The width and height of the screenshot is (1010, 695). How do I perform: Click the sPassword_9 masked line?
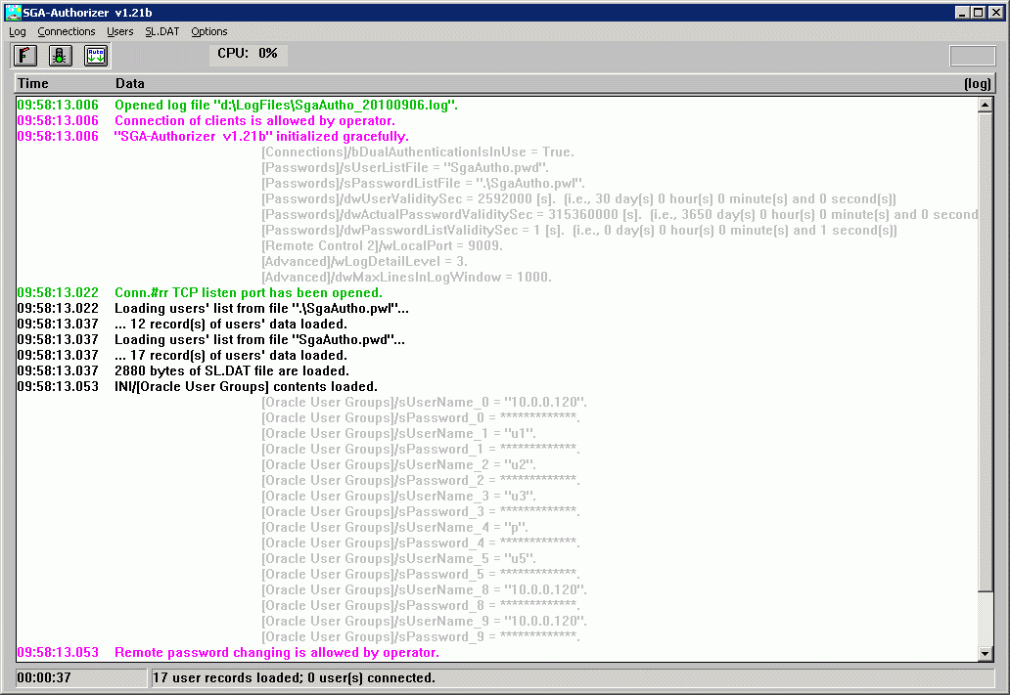click(x=421, y=637)
